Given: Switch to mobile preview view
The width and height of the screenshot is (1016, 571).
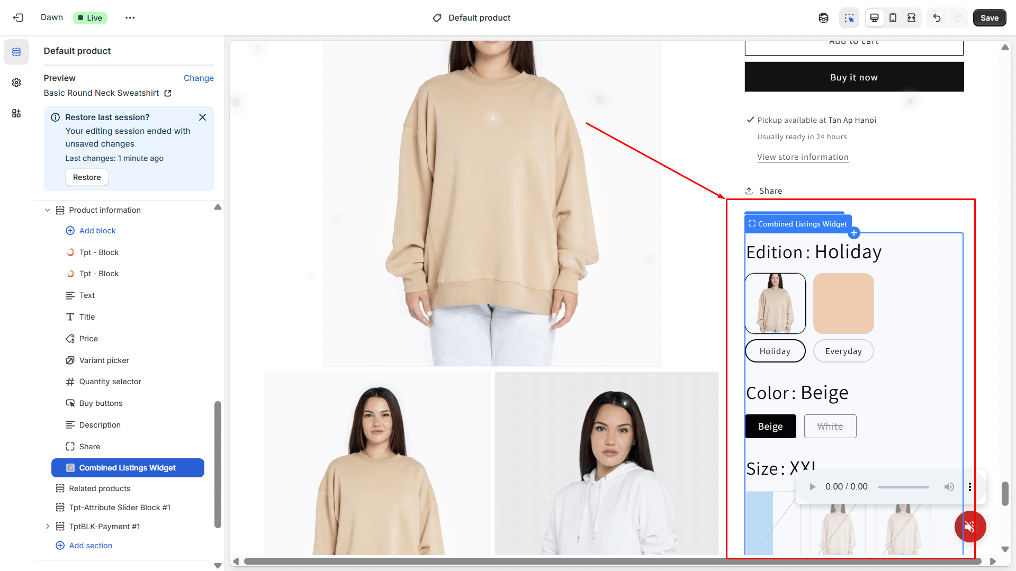Looking at the screenshot, I should click(x=893, y=18).
